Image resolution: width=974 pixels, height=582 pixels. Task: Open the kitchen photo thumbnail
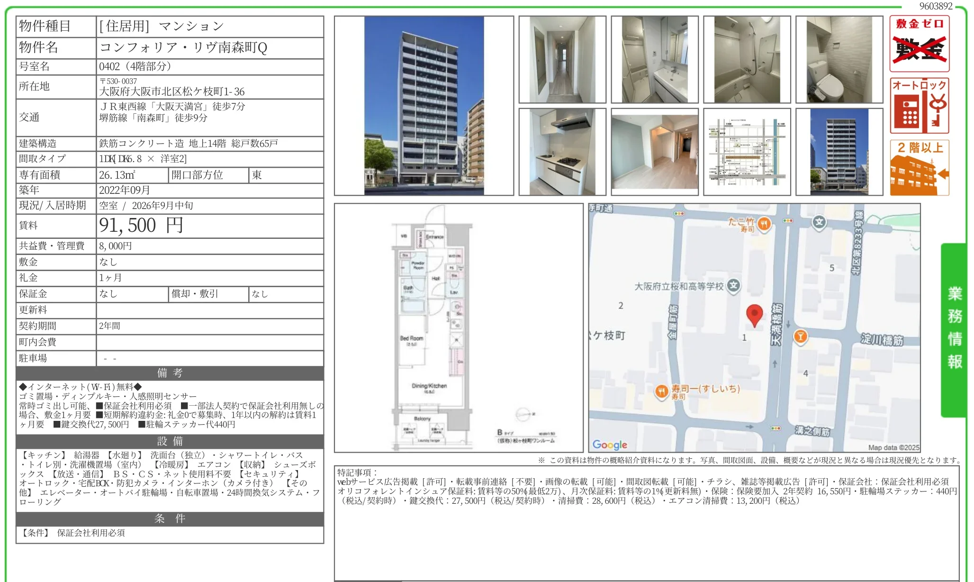tap(562, 152)
